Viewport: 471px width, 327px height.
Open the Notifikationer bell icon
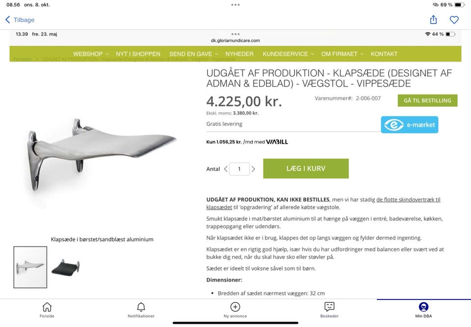coord(141,307)
